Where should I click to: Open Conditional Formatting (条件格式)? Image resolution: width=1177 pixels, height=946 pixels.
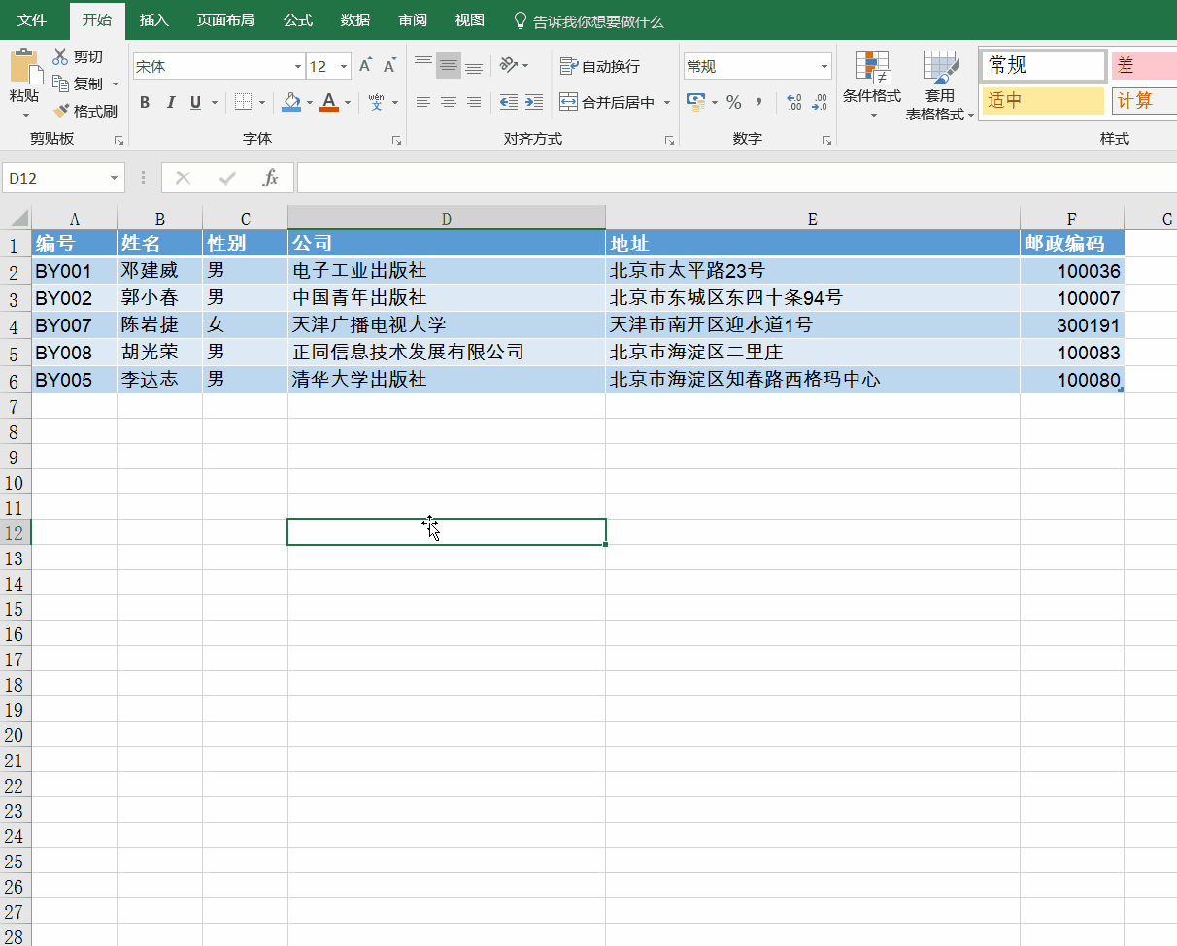coord(872,85)
